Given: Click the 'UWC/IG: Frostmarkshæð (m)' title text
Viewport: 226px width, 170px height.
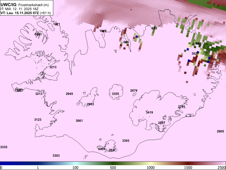Looking at the screenshot, I should (25, 5).
